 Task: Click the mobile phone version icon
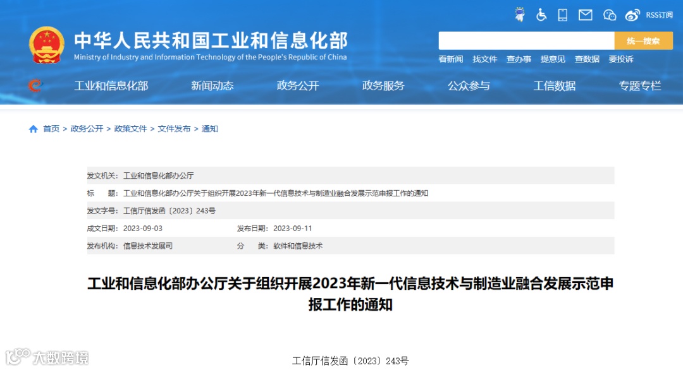[563, 15]
